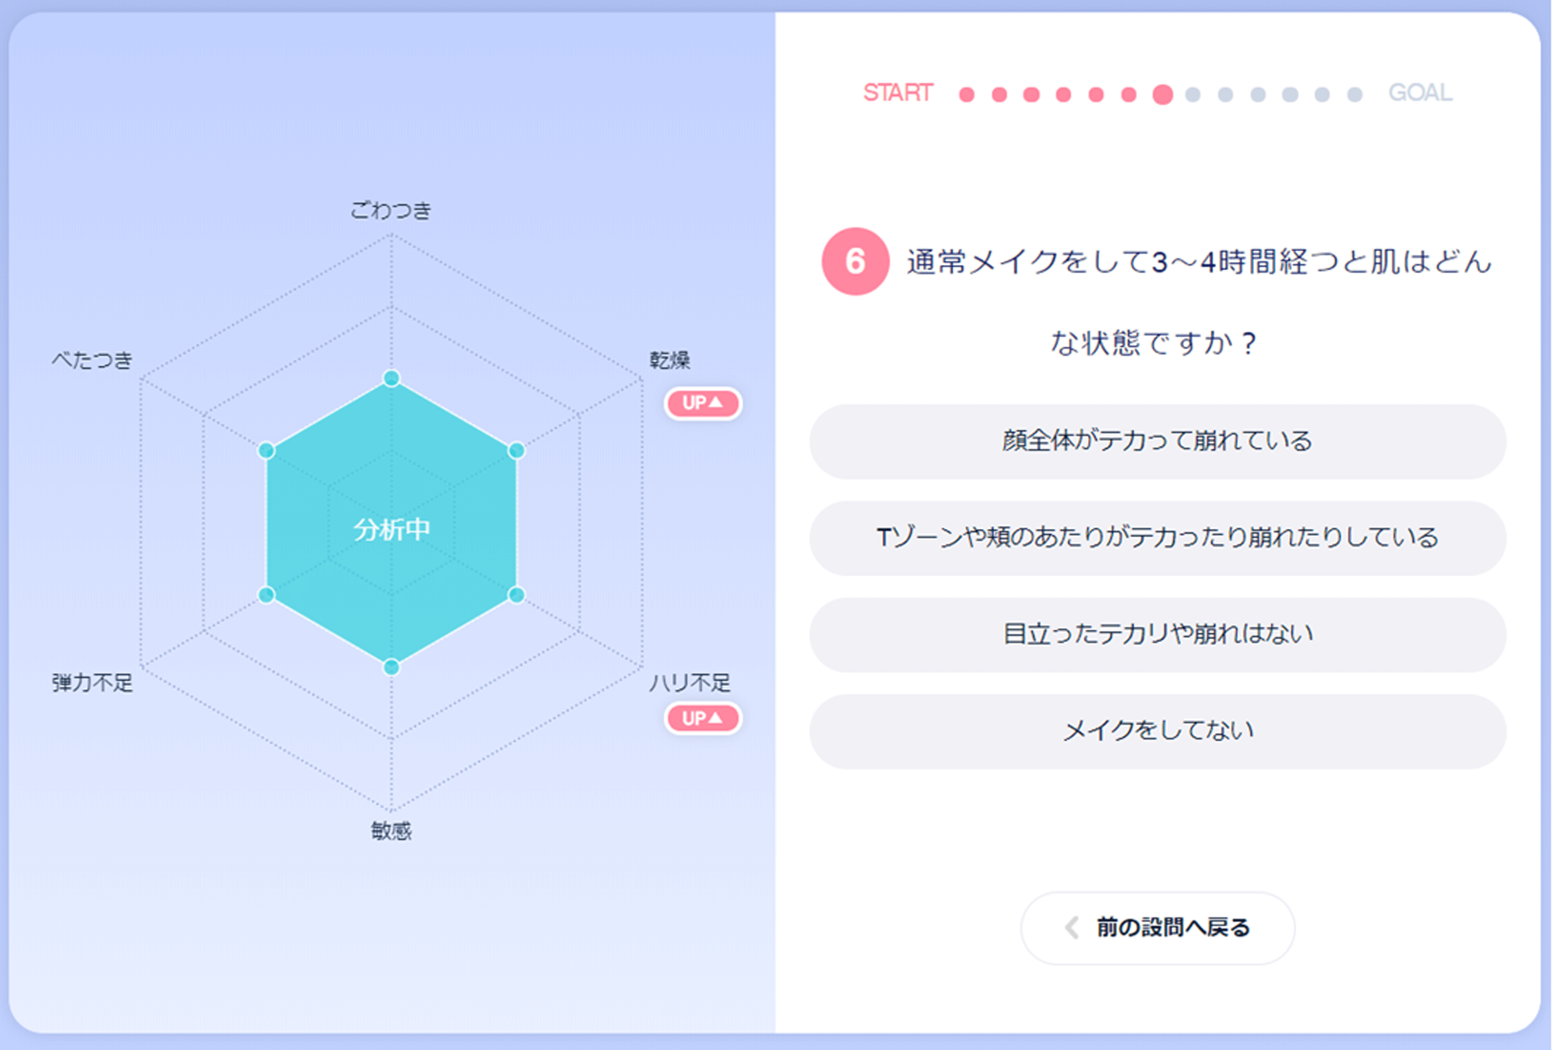The height and width of the screenshot is (1050, 1554).
Task: Click the pink question number 6 circle
Action: [x=855, y=261]
